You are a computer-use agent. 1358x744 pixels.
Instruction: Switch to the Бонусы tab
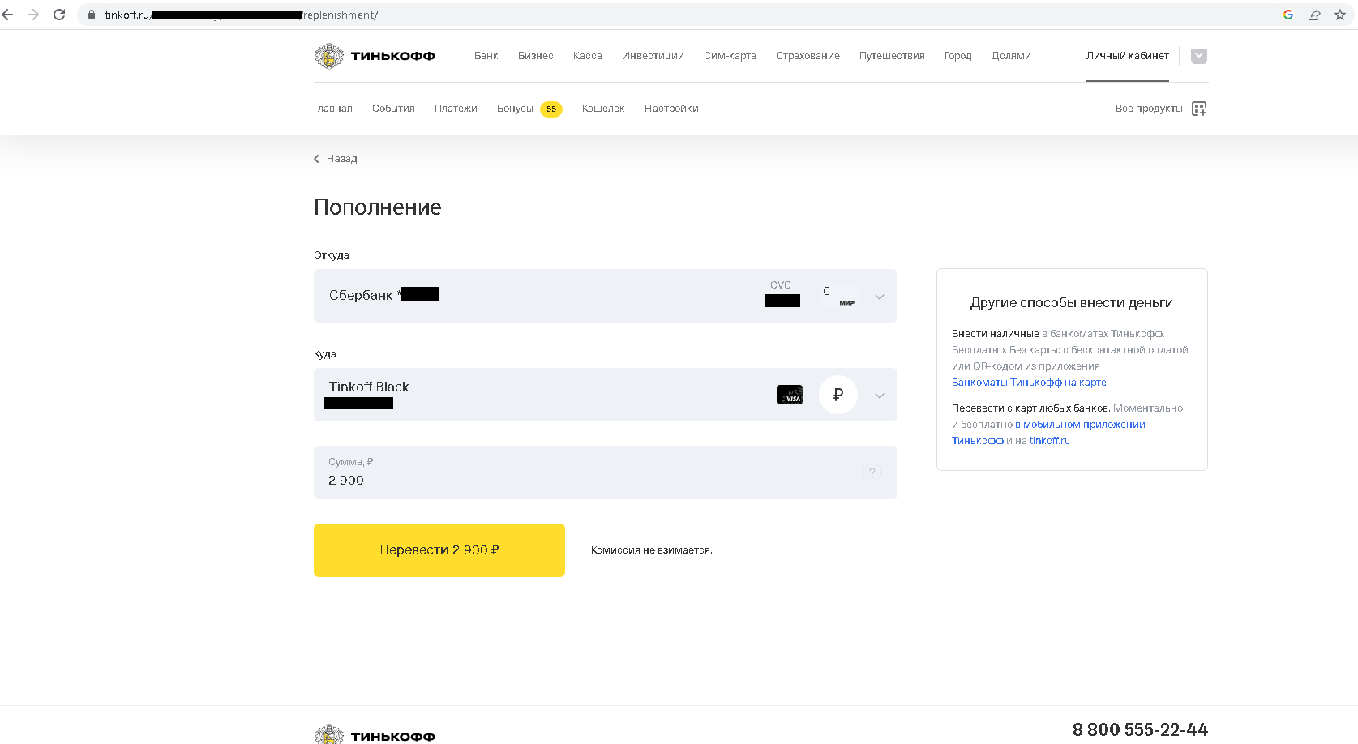[515, 109]
